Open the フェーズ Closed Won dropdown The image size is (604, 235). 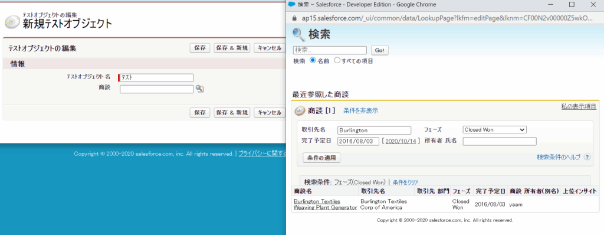(495, 130)
